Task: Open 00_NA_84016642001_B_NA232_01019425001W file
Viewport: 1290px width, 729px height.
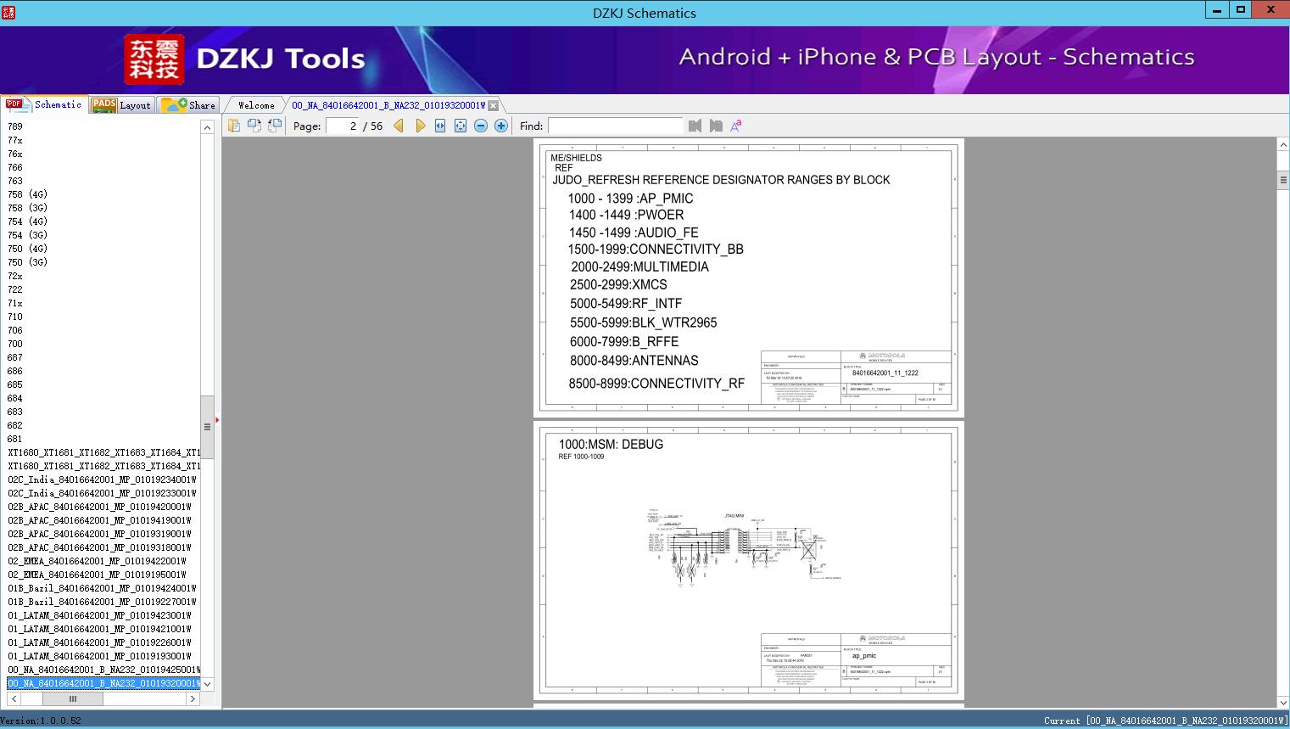Action: 103,670
